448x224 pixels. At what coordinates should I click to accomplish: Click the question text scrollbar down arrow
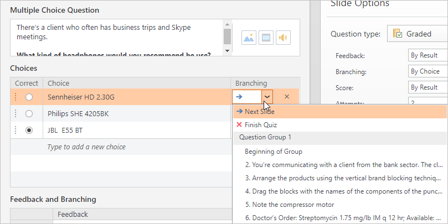[x=227, y=51]
